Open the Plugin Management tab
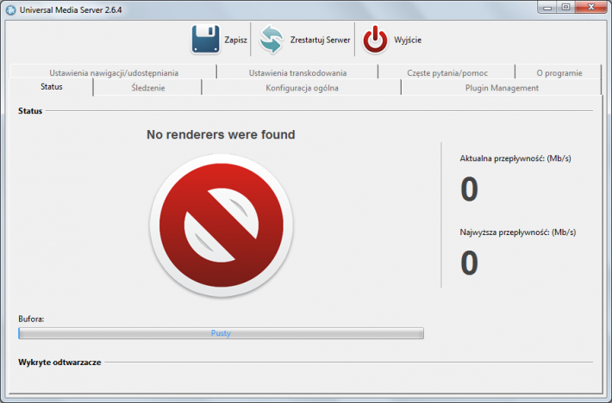The height and width of the screenshot is (403, 612). (502, 88)
